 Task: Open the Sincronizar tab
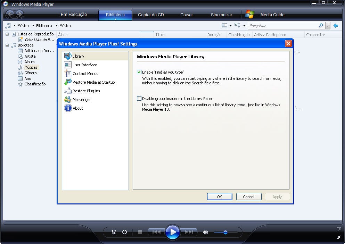click(x=221, y=15)
